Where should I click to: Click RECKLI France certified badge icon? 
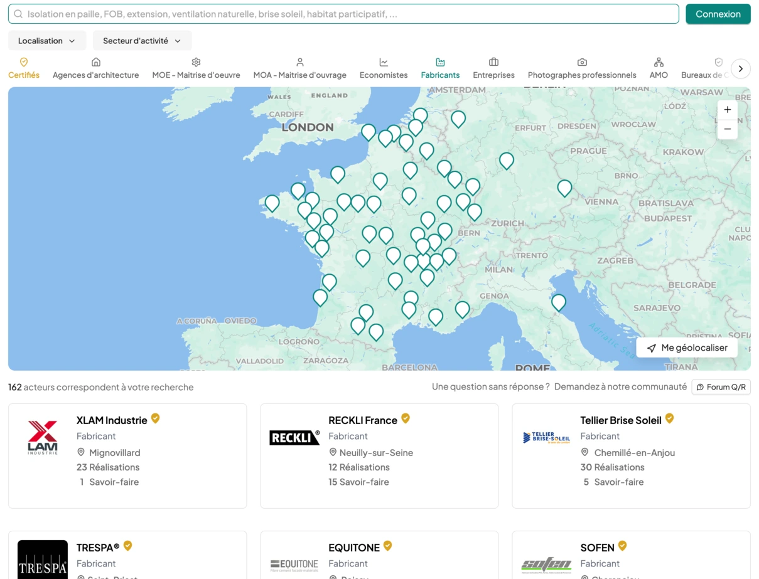406,418
